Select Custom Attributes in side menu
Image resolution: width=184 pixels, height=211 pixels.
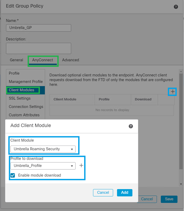[26, 115]
